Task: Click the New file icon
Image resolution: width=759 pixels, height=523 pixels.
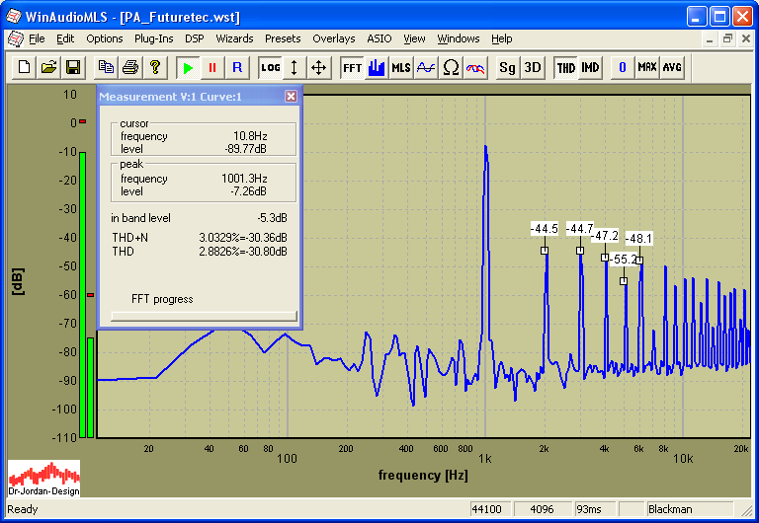Action: 22,67
